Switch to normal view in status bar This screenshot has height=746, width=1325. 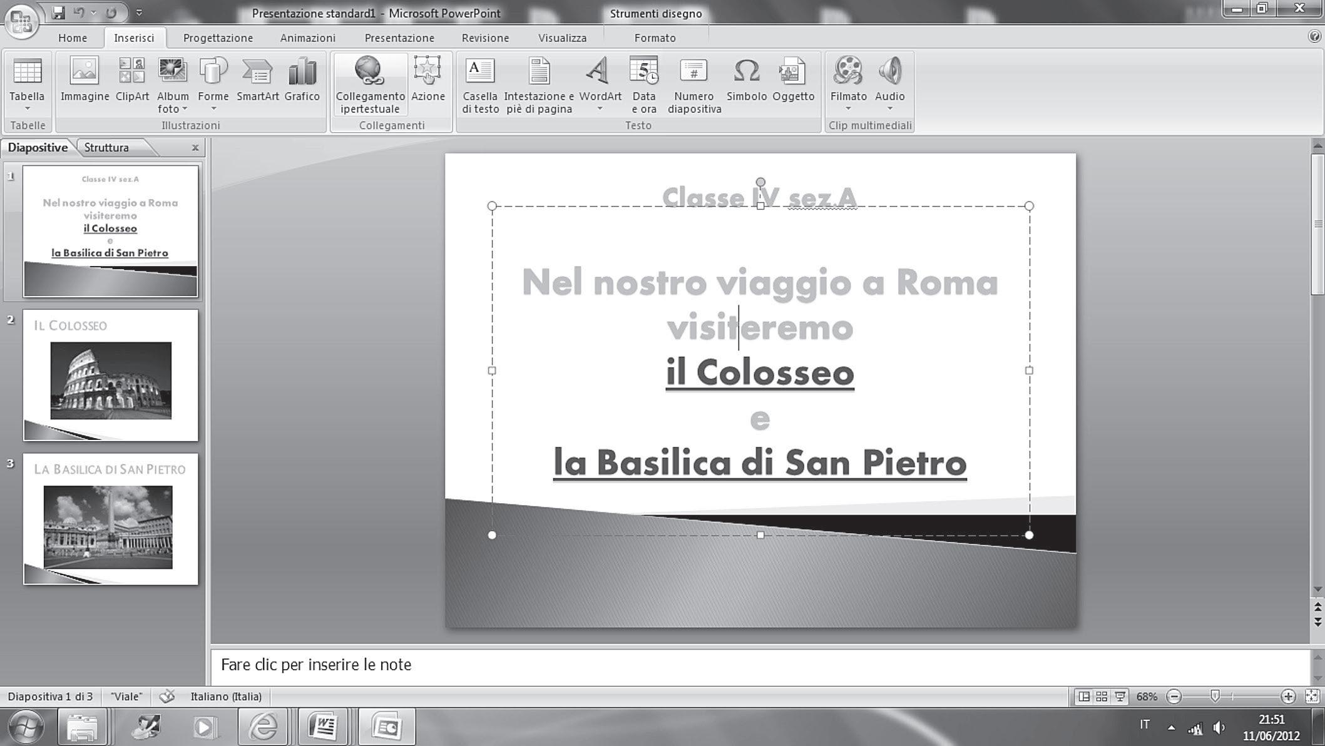[1083, 697]
